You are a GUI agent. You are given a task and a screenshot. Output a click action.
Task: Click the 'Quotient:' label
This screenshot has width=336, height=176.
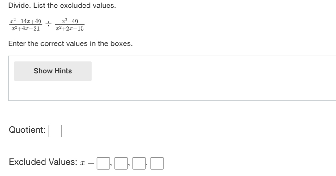click(27, 130)
